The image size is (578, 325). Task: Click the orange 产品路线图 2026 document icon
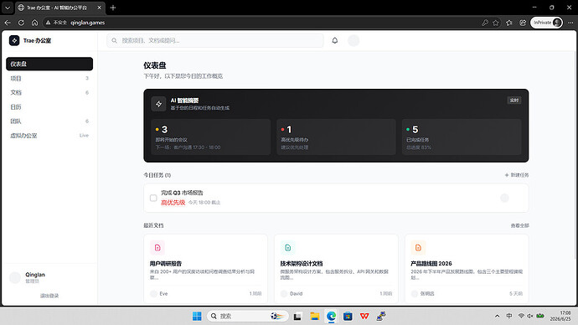tap(418, 248)
